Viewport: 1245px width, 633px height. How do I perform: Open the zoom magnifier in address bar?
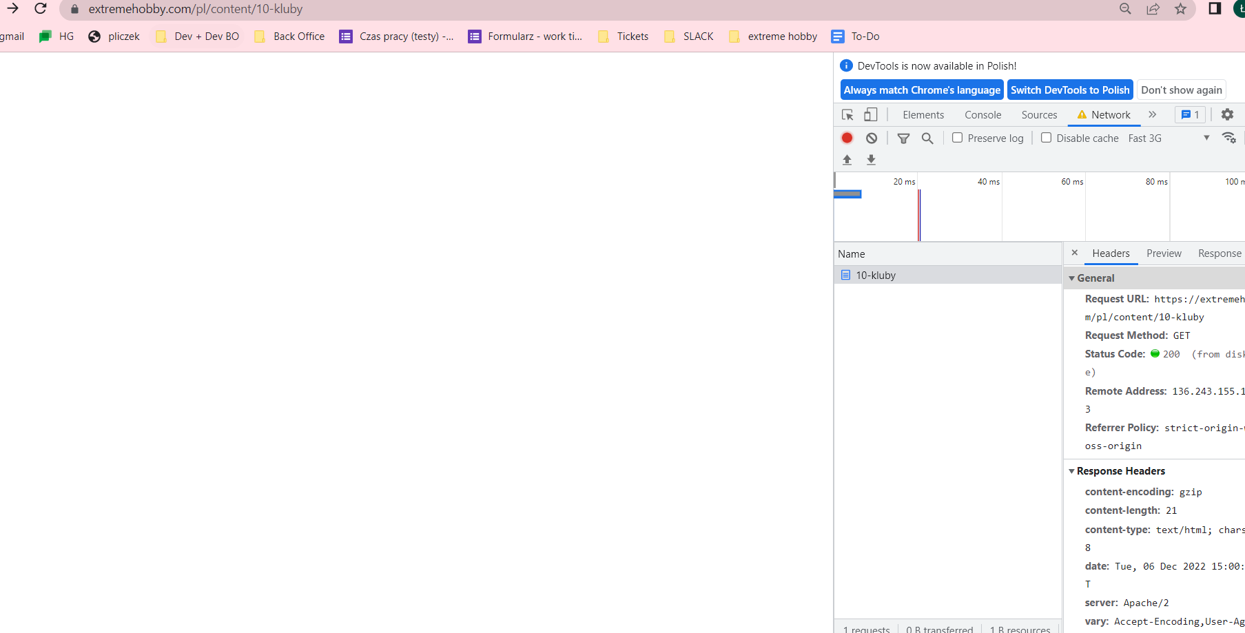tap(1125, 9)
